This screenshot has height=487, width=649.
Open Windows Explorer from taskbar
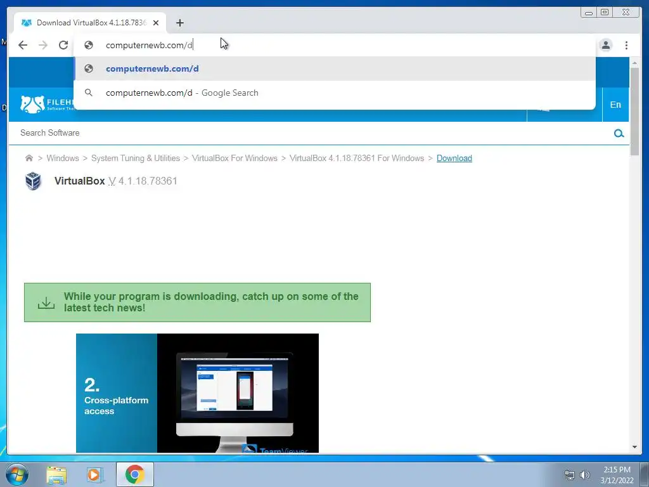[56, 475]
